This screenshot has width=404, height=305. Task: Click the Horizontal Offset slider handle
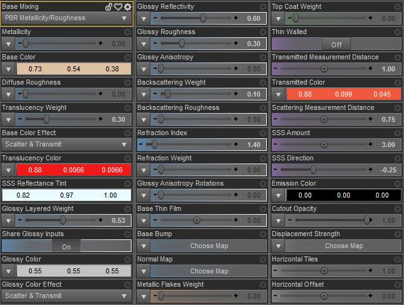[324, 296]
